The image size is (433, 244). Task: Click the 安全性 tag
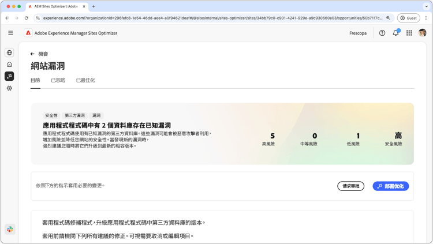tap(51, 115)
